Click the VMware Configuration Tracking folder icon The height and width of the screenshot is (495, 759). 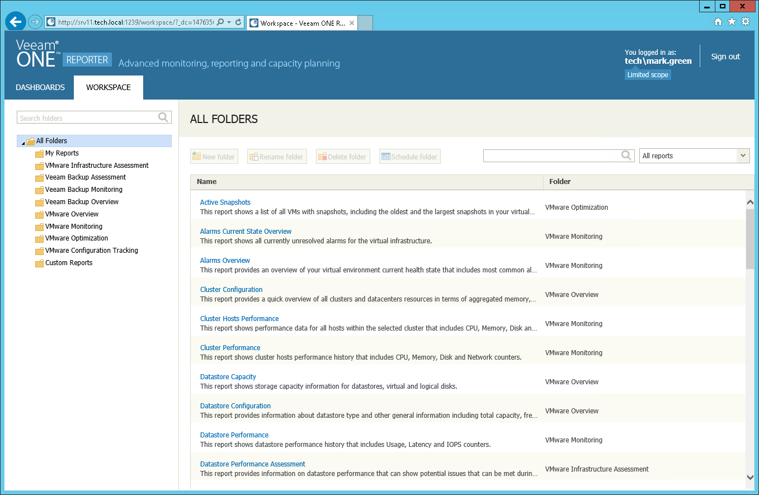tap(39, 251)
